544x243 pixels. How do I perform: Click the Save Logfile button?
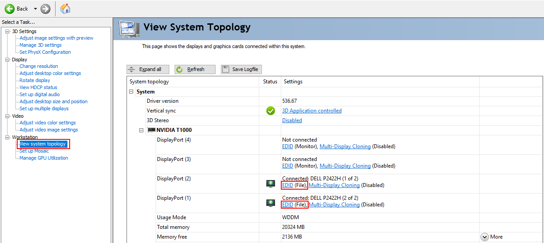241,69
